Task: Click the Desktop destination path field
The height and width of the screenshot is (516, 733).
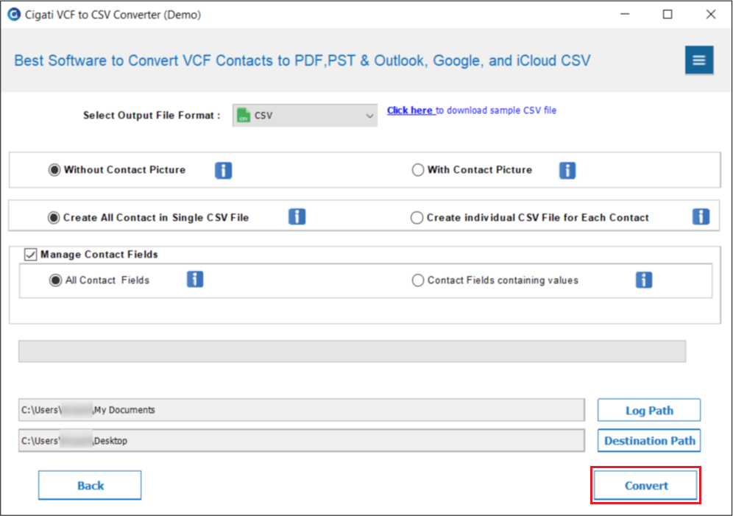Action: click(302, 440)
